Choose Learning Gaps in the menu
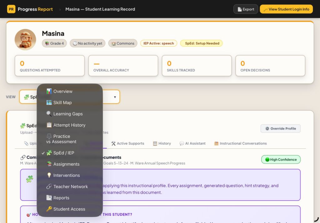 70,114
